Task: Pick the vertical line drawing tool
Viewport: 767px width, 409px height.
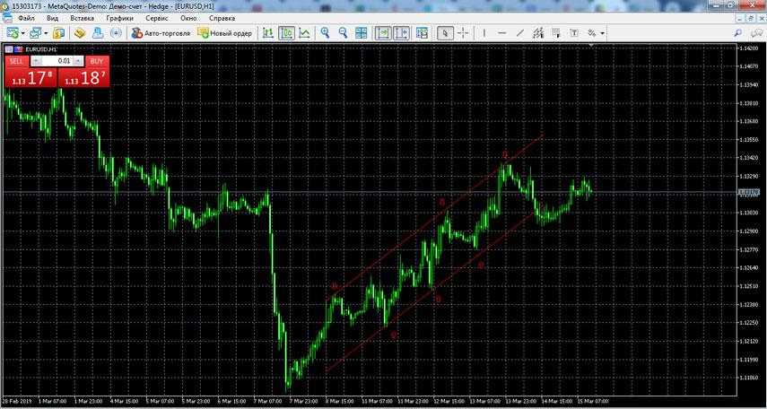Action: [x=484, y=33]
